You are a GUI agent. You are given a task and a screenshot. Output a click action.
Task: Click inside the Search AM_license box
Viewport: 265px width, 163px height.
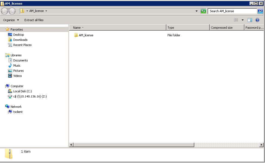(232, 11)
